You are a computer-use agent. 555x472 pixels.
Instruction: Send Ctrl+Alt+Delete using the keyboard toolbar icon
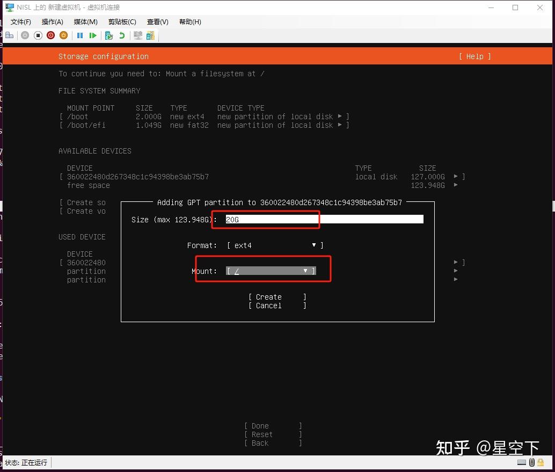tap(10, 35)
